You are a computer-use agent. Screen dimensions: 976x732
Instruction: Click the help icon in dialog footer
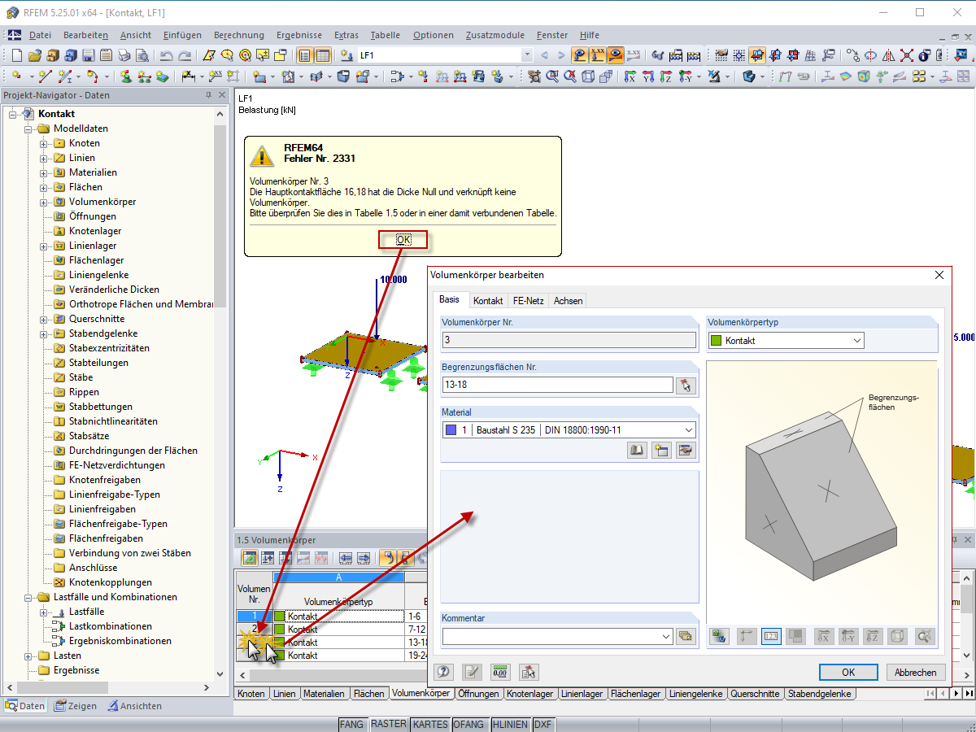tap(444, 672)
